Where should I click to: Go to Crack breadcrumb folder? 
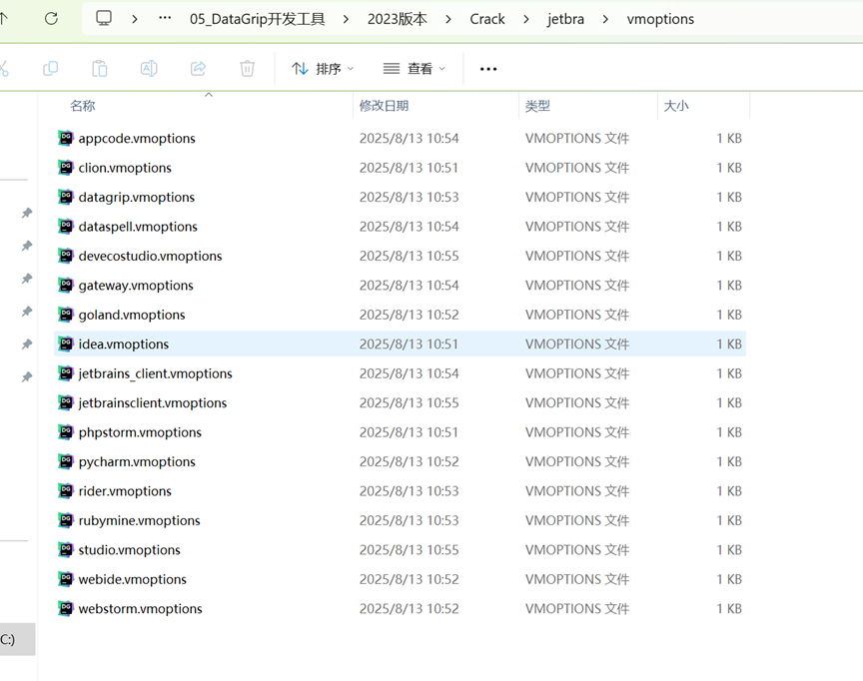coord(487,19)
